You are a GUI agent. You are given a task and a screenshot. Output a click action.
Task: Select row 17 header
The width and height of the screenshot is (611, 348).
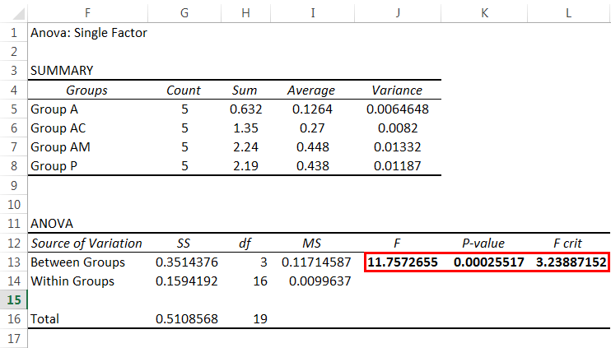click(x=14, y=339)
